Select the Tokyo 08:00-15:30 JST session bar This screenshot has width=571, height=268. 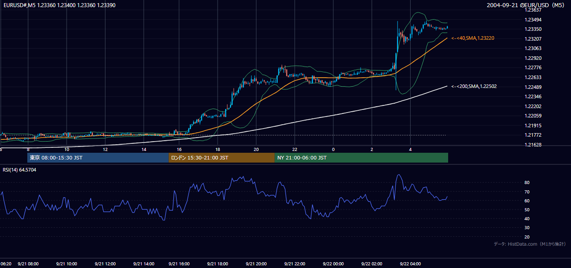[98, 158]
